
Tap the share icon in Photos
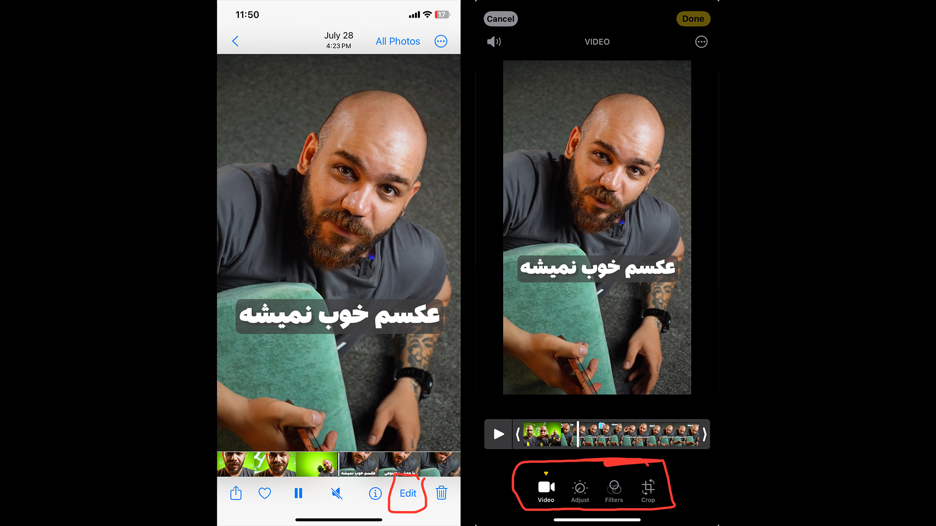(x=236, y=492)
